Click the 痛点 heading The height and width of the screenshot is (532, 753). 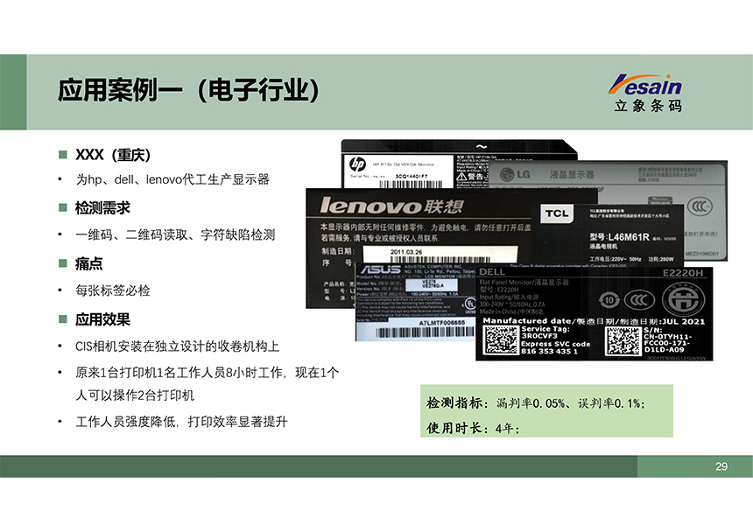click(88, 263)
